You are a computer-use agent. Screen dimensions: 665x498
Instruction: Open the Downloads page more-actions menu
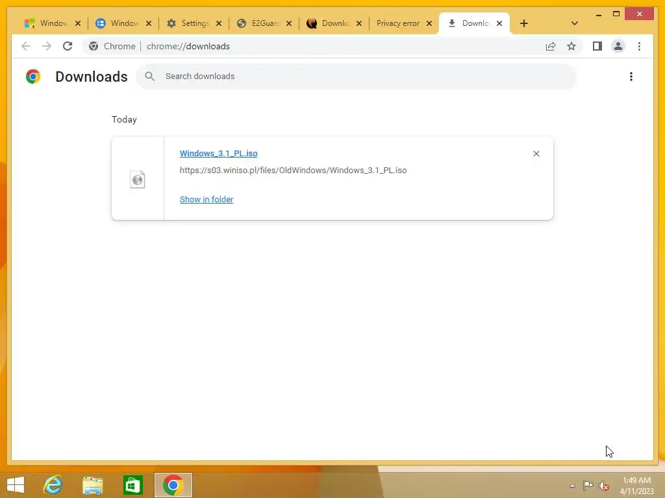tap(631, 77)
